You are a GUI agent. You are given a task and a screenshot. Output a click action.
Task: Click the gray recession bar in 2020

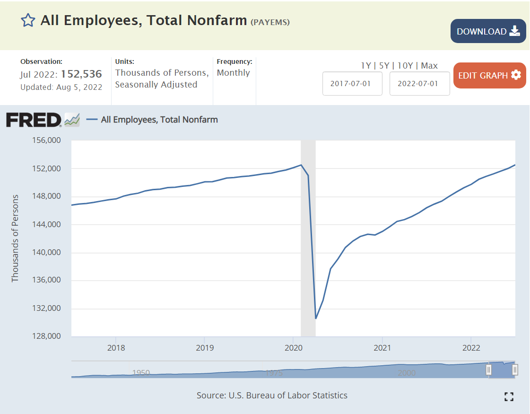[x=308, y=237]
